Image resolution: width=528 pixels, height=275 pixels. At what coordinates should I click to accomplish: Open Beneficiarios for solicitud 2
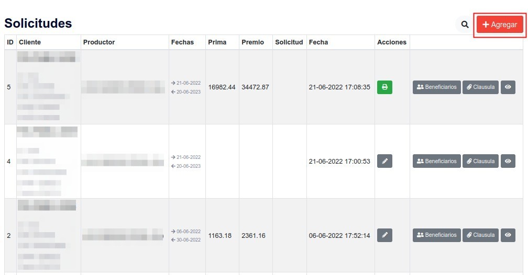pyautogui.click(x=436, y=235)
